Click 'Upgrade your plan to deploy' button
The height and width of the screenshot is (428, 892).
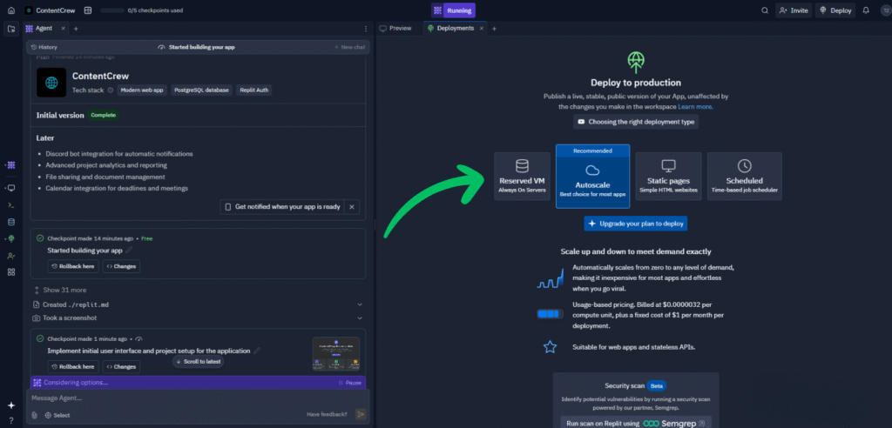[635, 224]
